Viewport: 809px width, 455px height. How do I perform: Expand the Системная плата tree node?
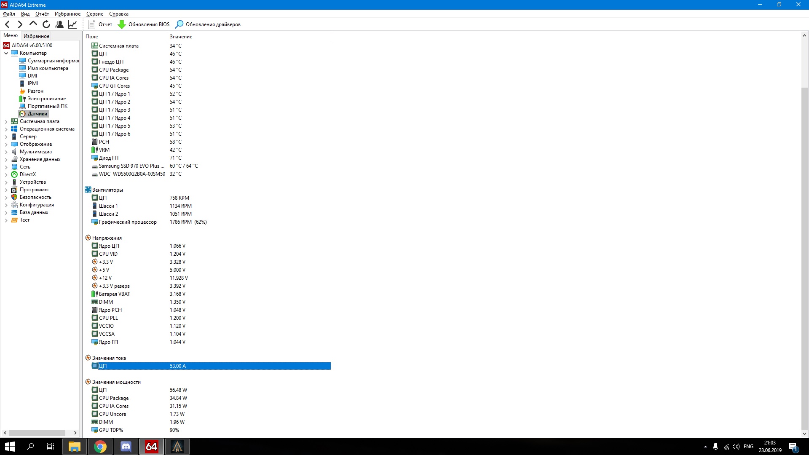6,121
